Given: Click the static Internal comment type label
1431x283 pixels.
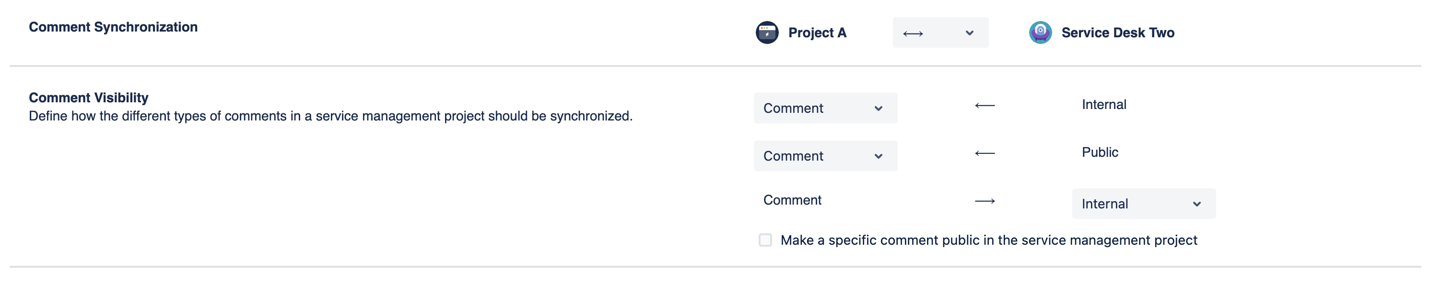Looking at the screenshot, I should coord(1103,105).
